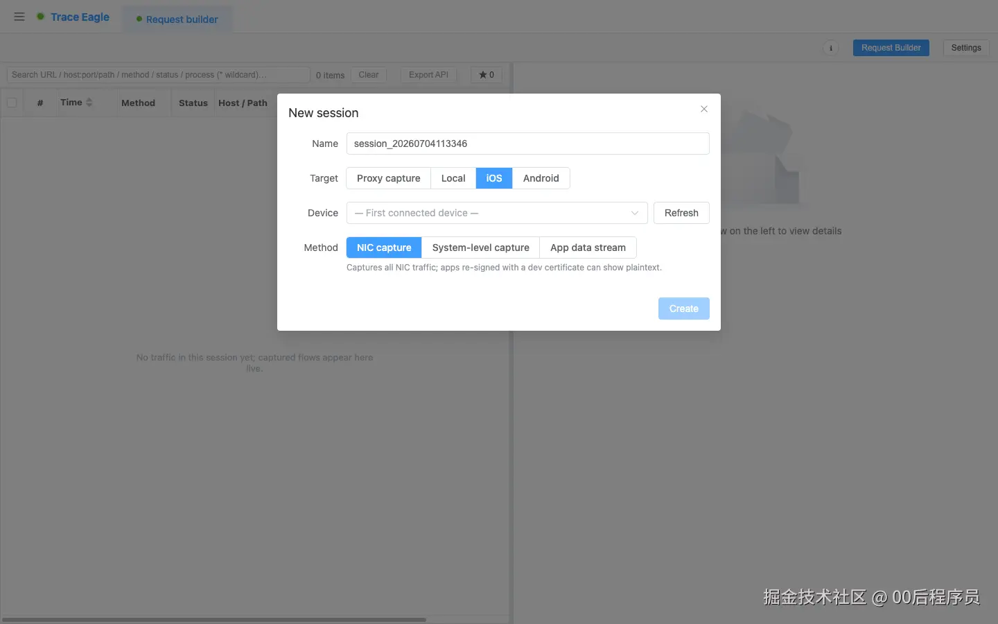Select Android target
998x624 pixels.
pyautogui.click(x=541, y=178)
